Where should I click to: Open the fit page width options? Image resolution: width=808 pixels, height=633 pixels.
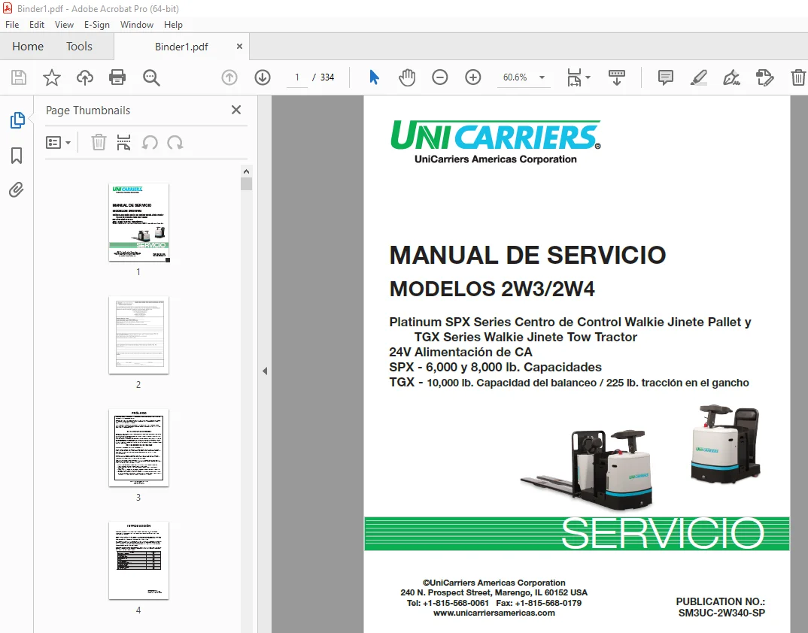(x=579, y=77)
